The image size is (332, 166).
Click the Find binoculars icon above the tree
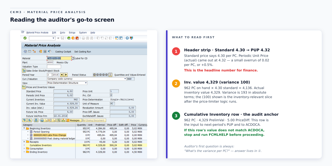pos(36,120)
